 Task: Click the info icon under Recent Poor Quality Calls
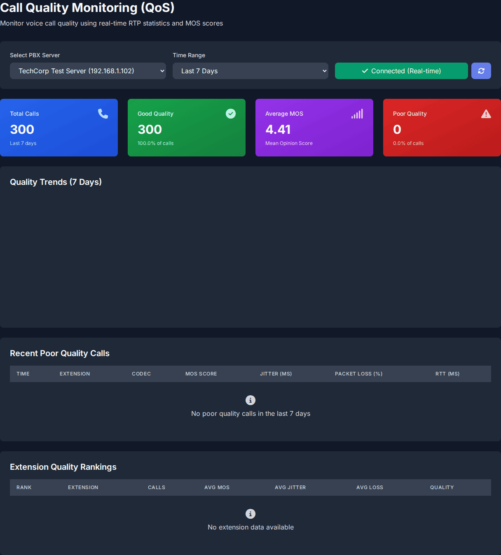coord(250,400)
